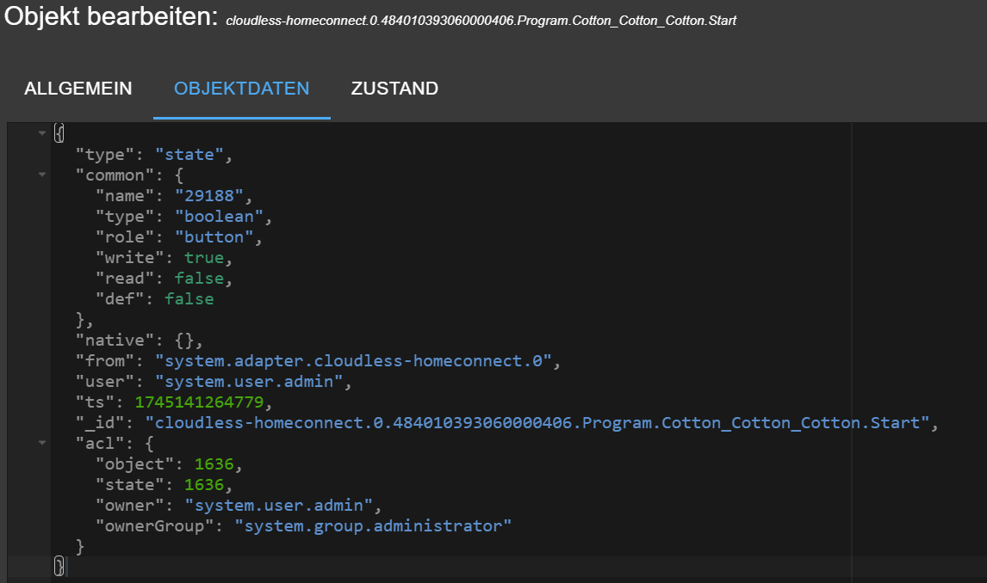Click the write value true
Screen dimensions: 987x583
204,258
